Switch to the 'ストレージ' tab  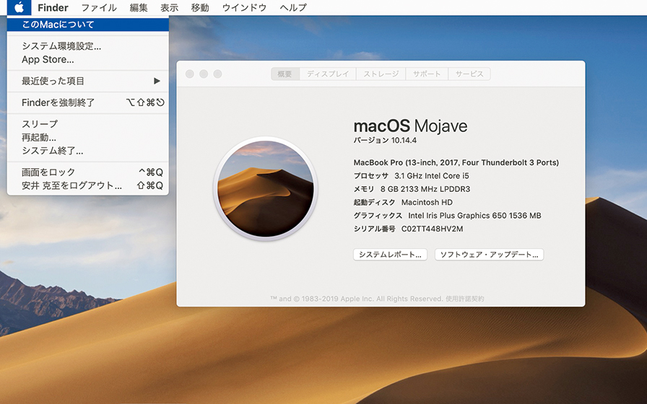pos(381,74)
